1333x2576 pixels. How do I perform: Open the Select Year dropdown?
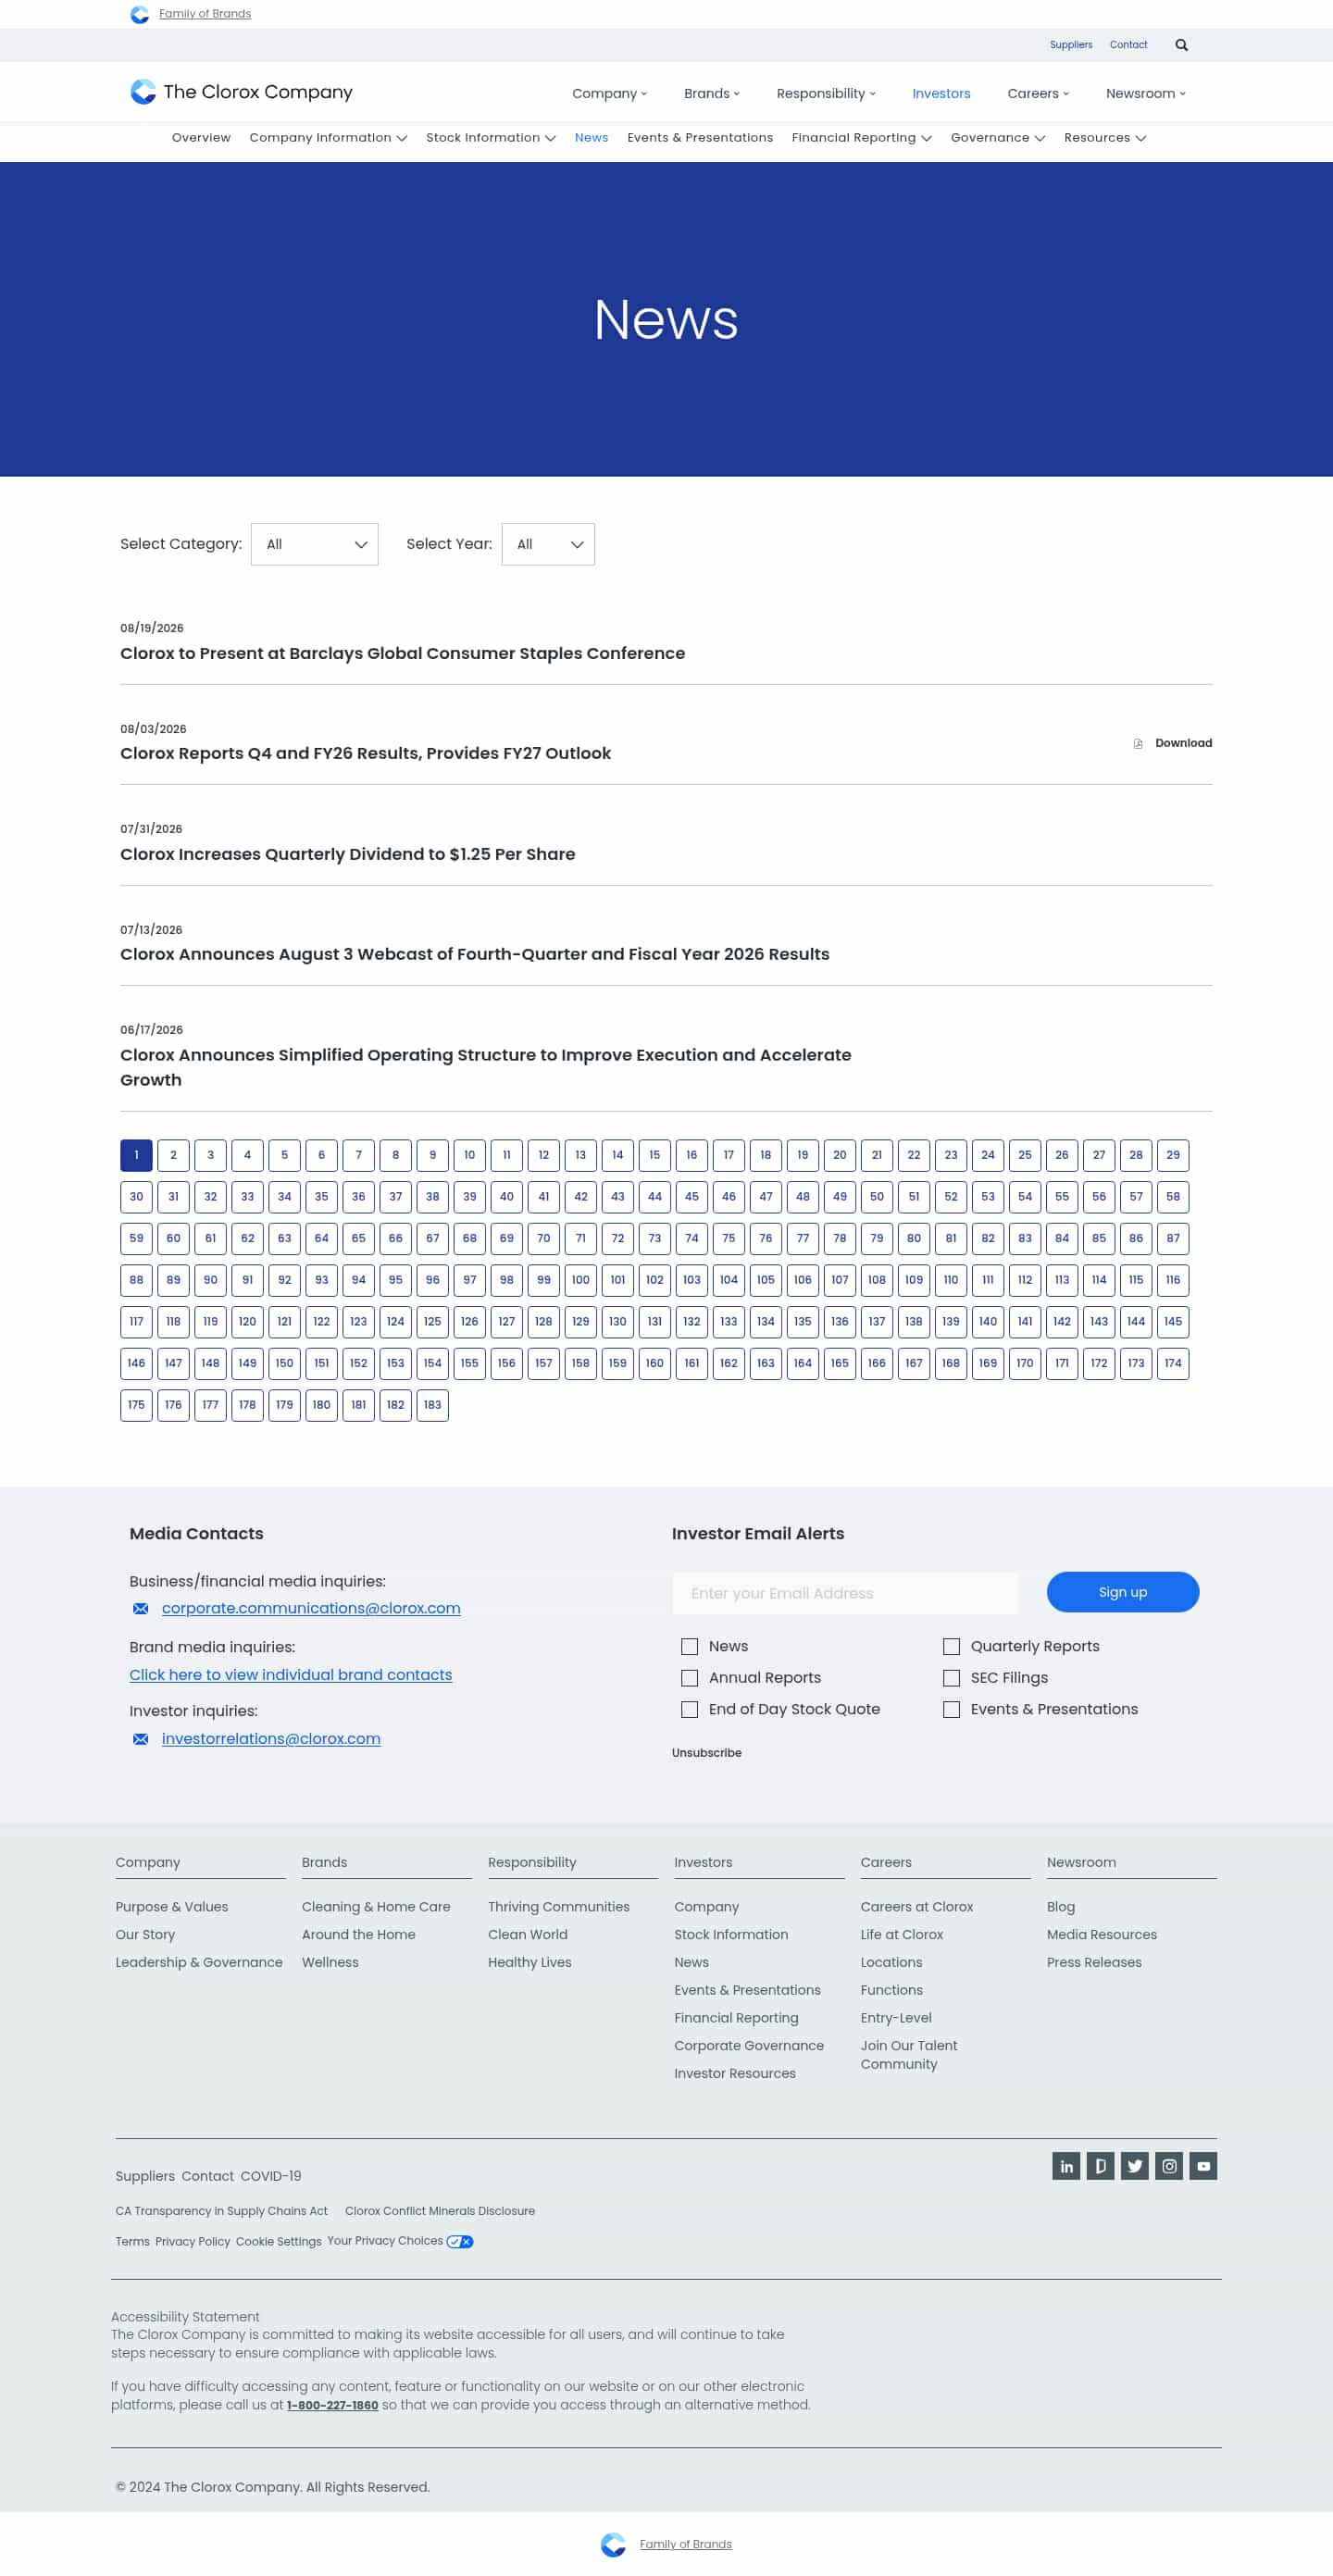[548, 544]
